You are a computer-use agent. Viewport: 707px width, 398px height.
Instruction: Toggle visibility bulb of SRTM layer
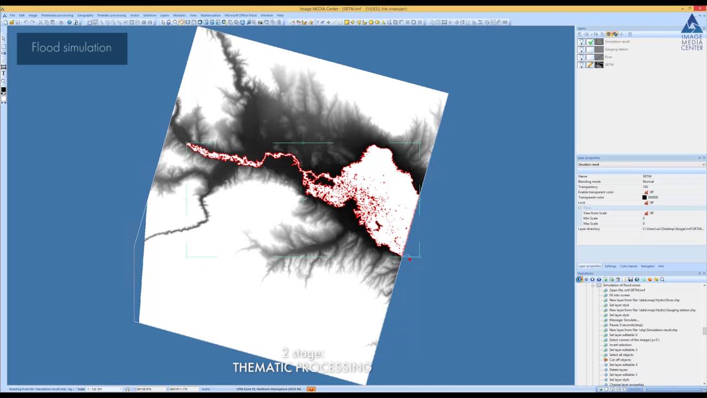(581, 65)
